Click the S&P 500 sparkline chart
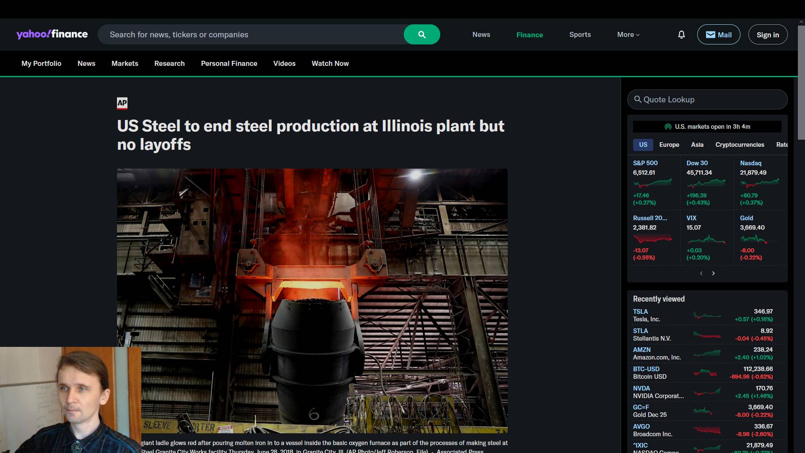The height and width of the screenshot is (453, 805). (x=652, y=183)
